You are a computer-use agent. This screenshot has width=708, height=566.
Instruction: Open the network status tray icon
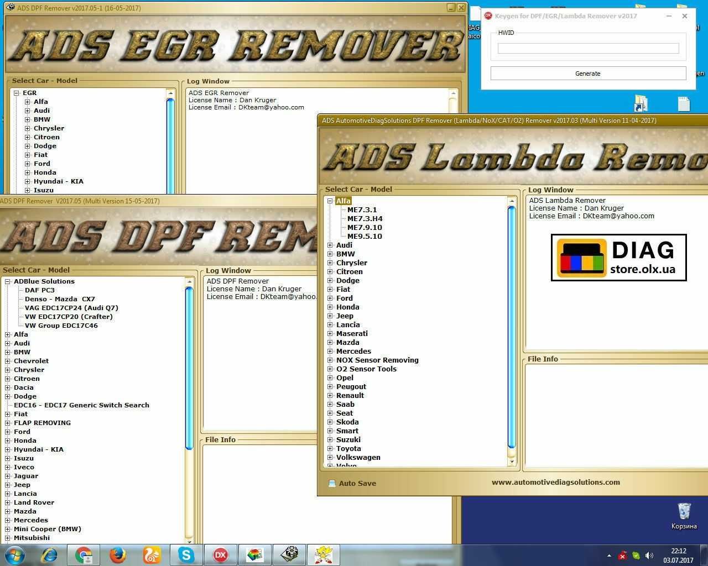622,555
